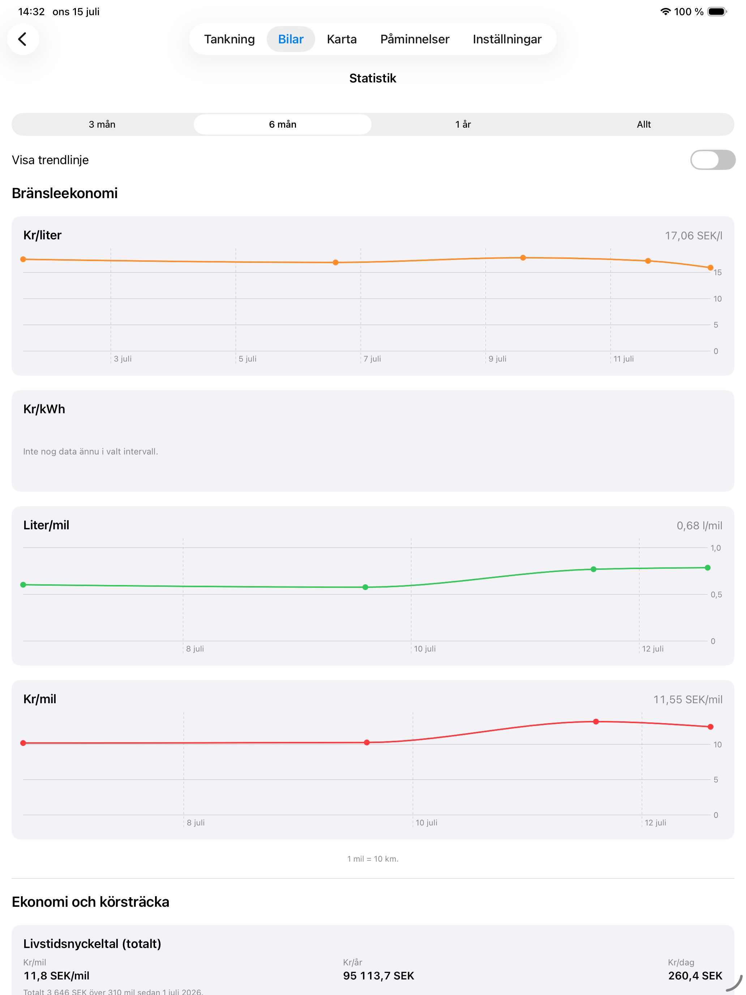Go to the Inställningar tab
This screenshot has height=995, width=746.
point(507,39)
